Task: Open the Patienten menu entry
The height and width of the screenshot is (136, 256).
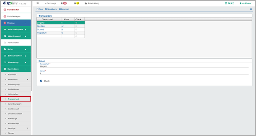Action: coord(12,74)
